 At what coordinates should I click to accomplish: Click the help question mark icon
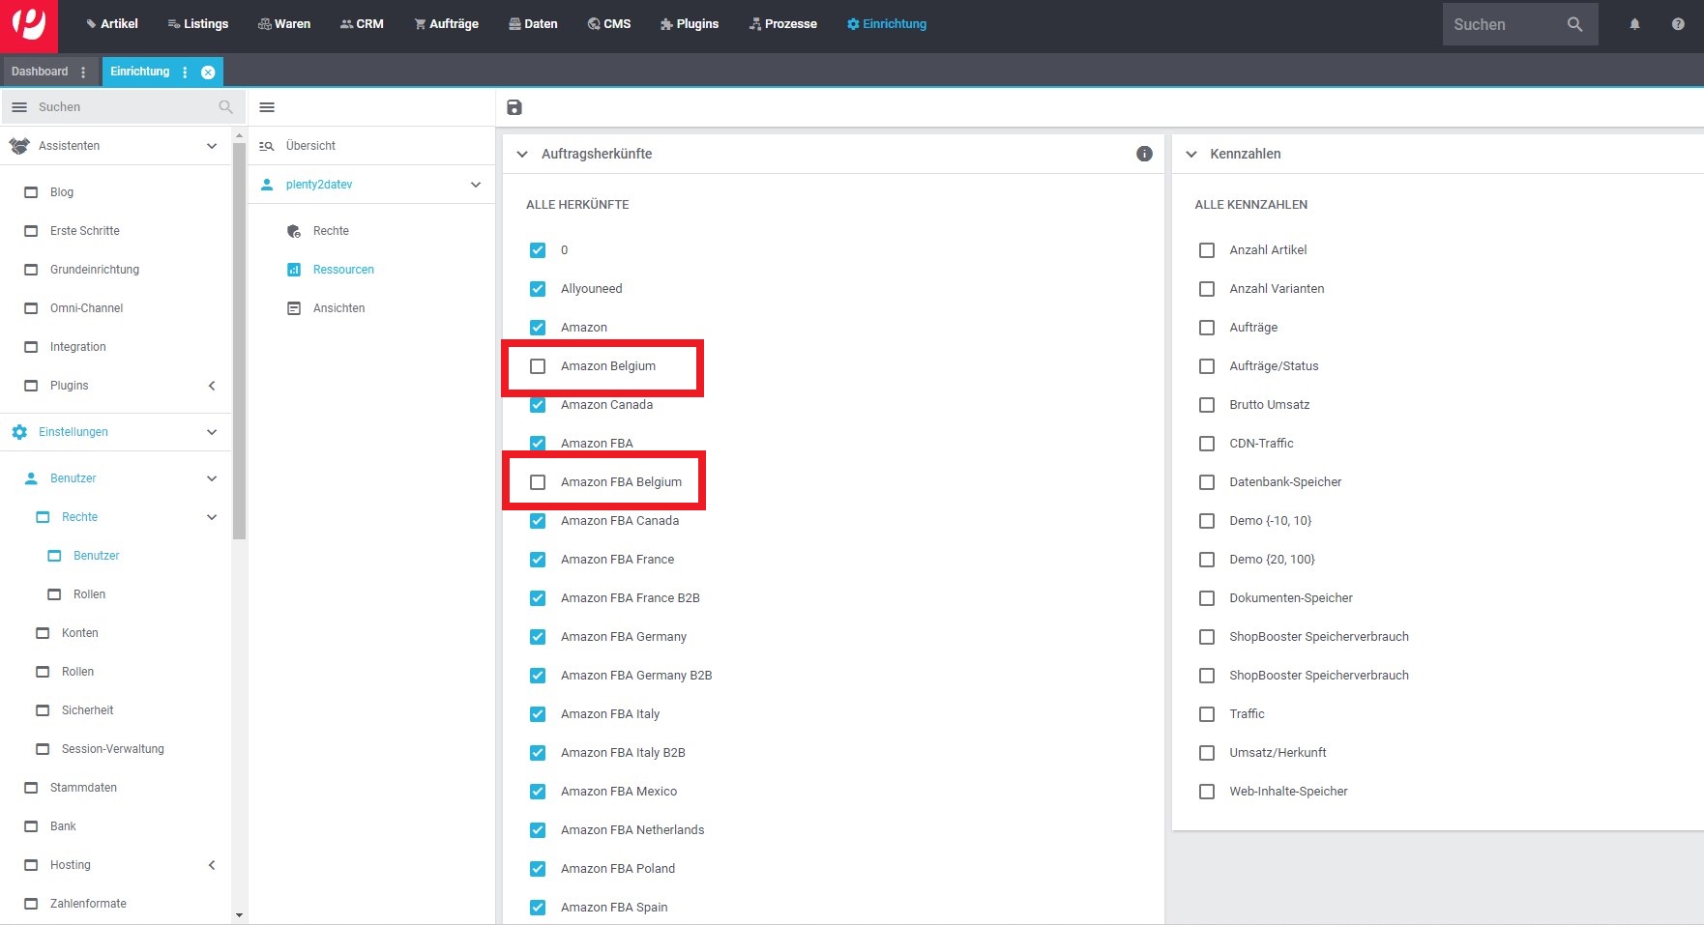tap(1678, 24)
